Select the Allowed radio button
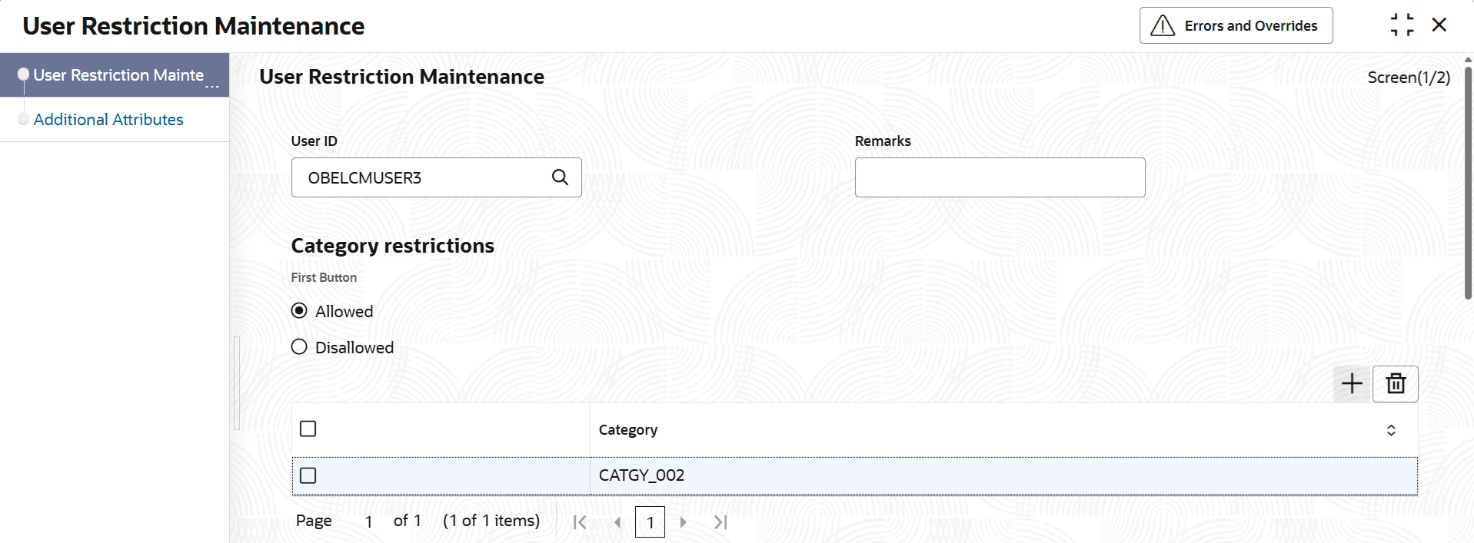Image resolution: width=1474 pixels, height=543 pixels. [299, 311]
